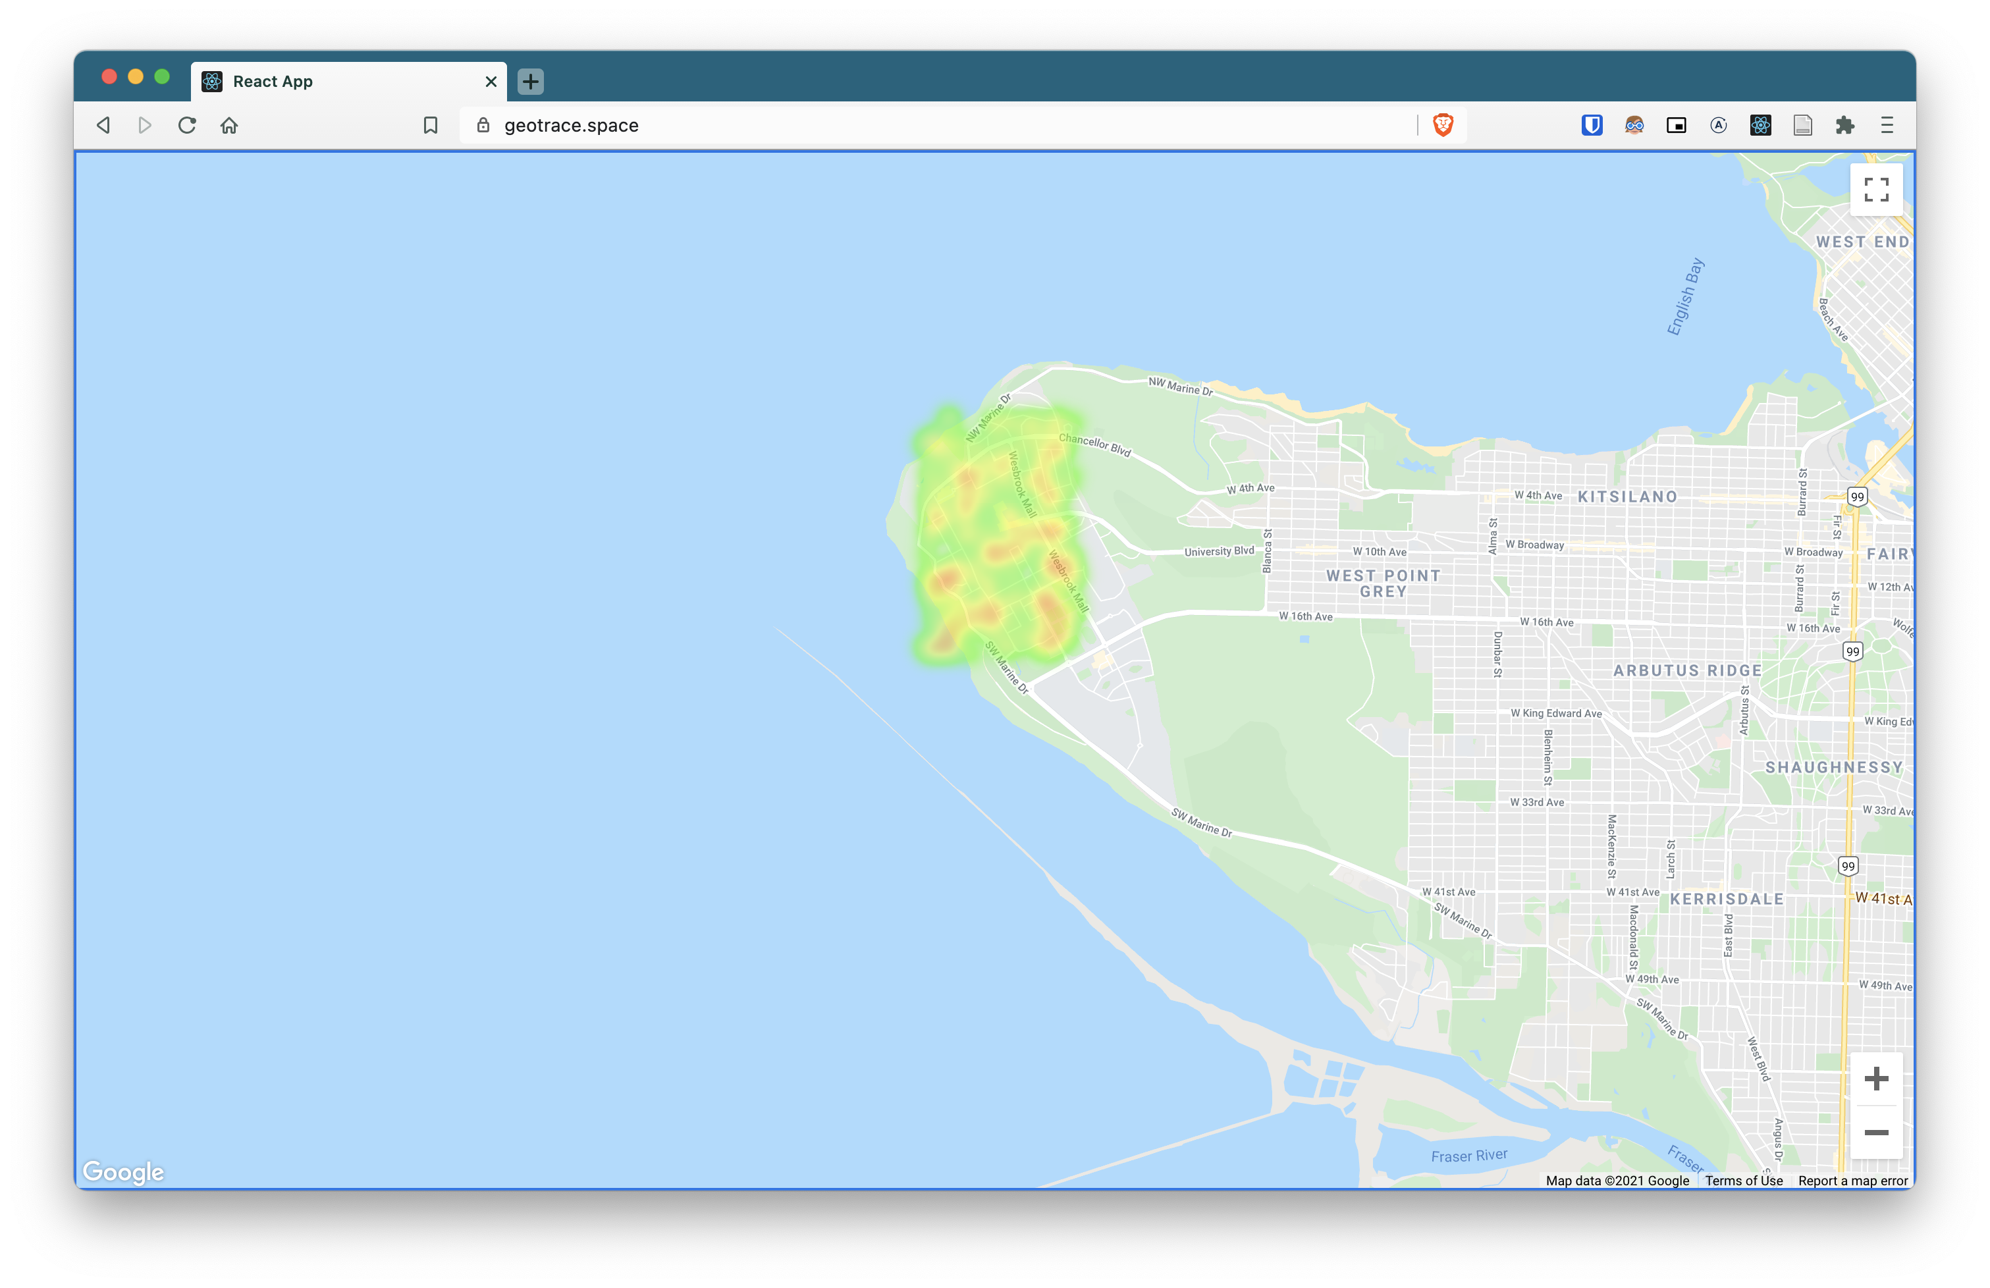The image size is (1990, 1288).
Task: Click Report a map error link
Action: [x=1852, y=1180]
